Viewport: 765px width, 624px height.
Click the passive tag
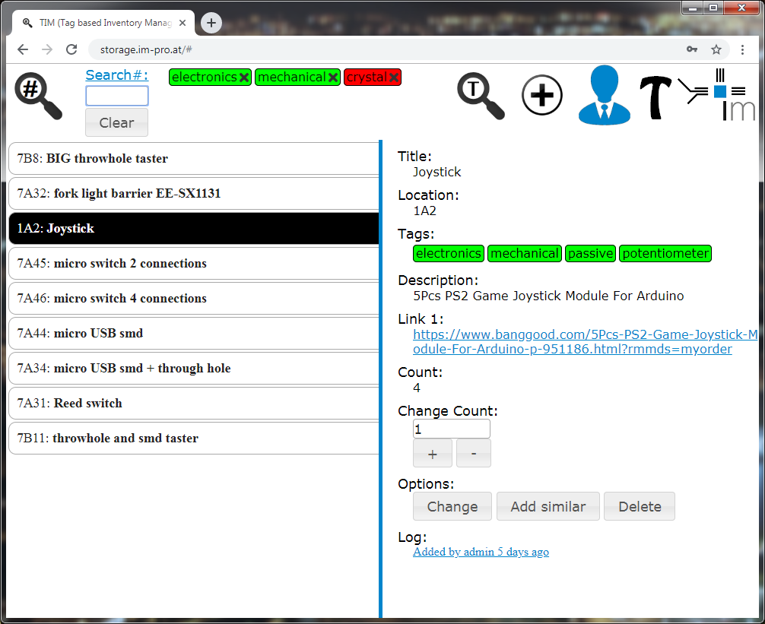coord(590,254)
